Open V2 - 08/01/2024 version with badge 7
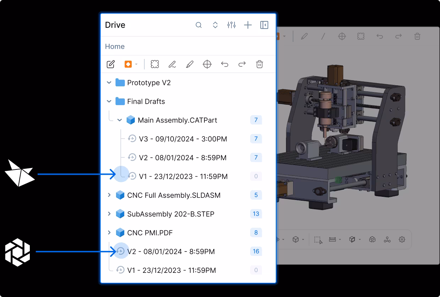The image size is (440, 297). click(x=177, y=158)
